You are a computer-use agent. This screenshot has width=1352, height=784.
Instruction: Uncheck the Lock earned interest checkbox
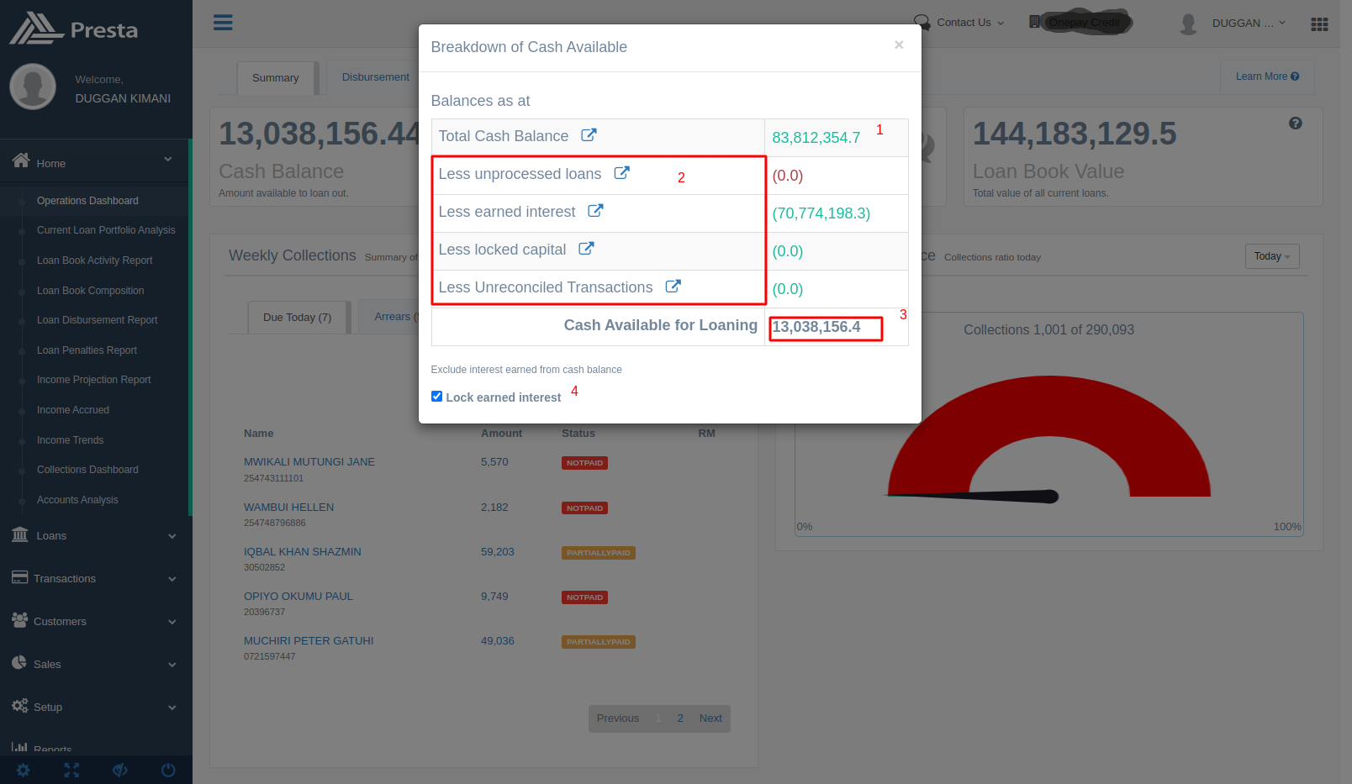[436, 397]
